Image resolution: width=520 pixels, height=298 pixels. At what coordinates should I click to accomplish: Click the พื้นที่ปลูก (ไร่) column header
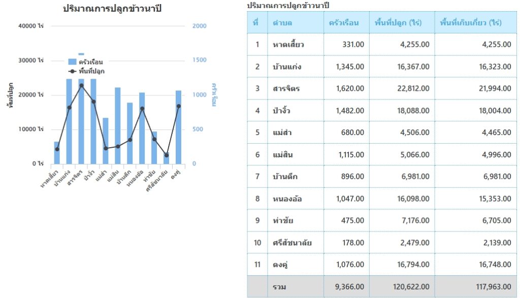401,23
